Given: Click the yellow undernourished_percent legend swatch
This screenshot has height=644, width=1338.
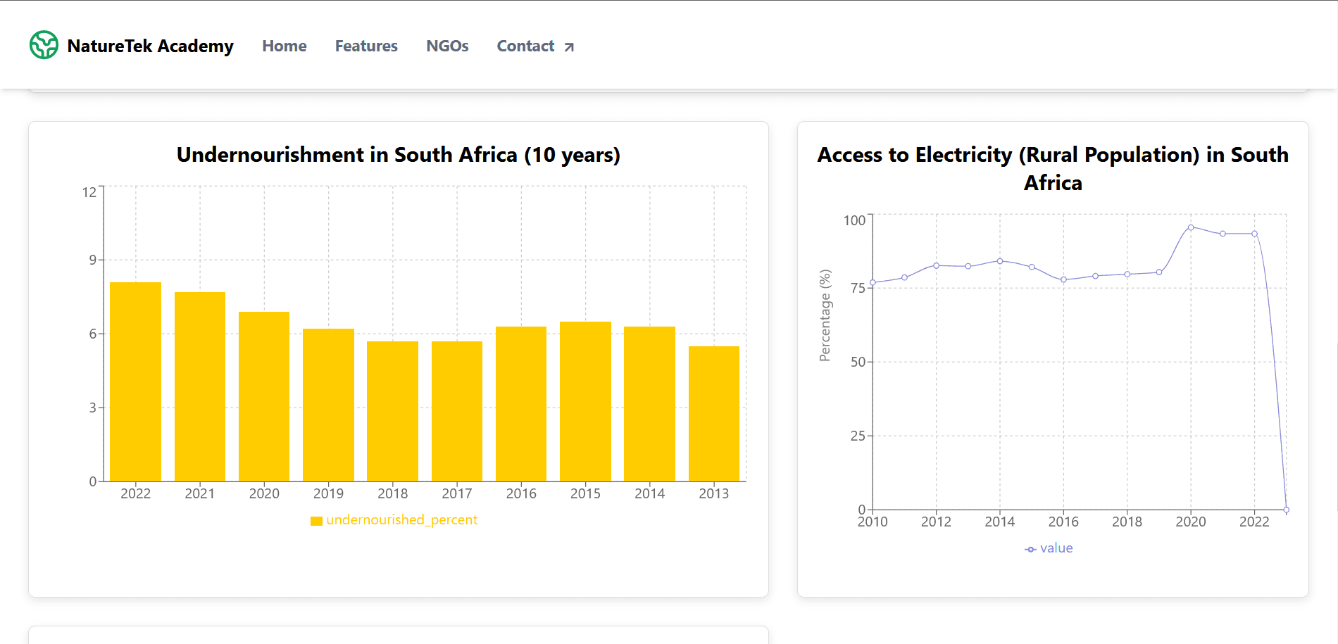Looking at the screenshot, I should (x=316, y=521).
